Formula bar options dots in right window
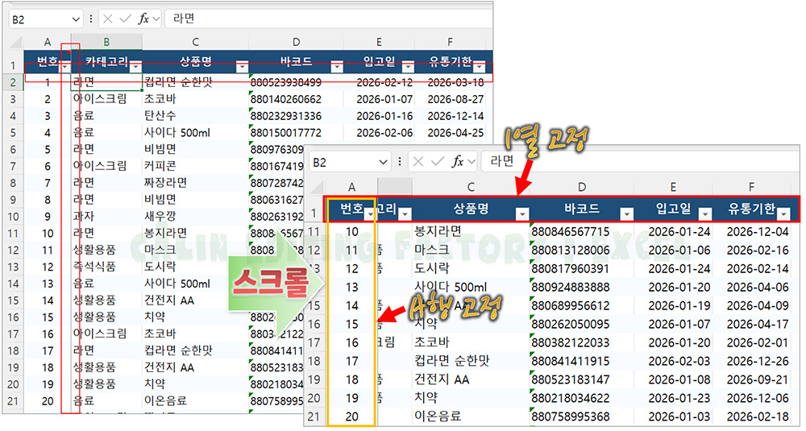Image resolution: width=806 pixels, height=431 pixels. point(400,162)
